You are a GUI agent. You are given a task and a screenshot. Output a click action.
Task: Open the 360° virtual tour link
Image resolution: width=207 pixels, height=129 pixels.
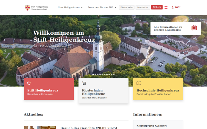(x=176, y=7)
